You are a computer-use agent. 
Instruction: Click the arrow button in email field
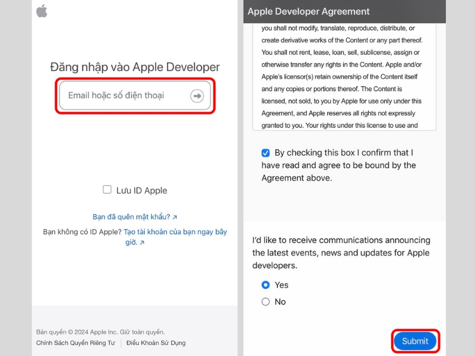(197, 96)
